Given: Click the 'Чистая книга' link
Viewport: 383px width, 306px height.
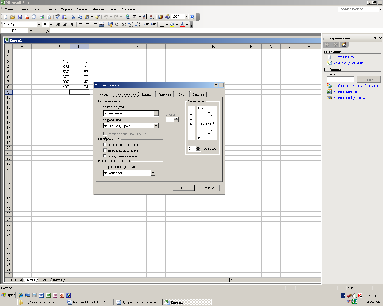Looking at the screenshot, I should click(x=344, y=57).
